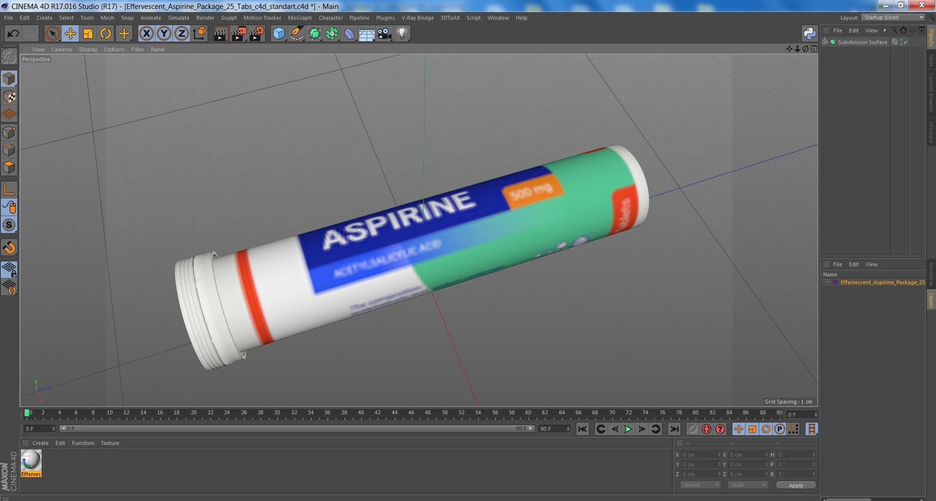Click the Apply button
This screenshot has width=936, height=501.
coord(796,485)
